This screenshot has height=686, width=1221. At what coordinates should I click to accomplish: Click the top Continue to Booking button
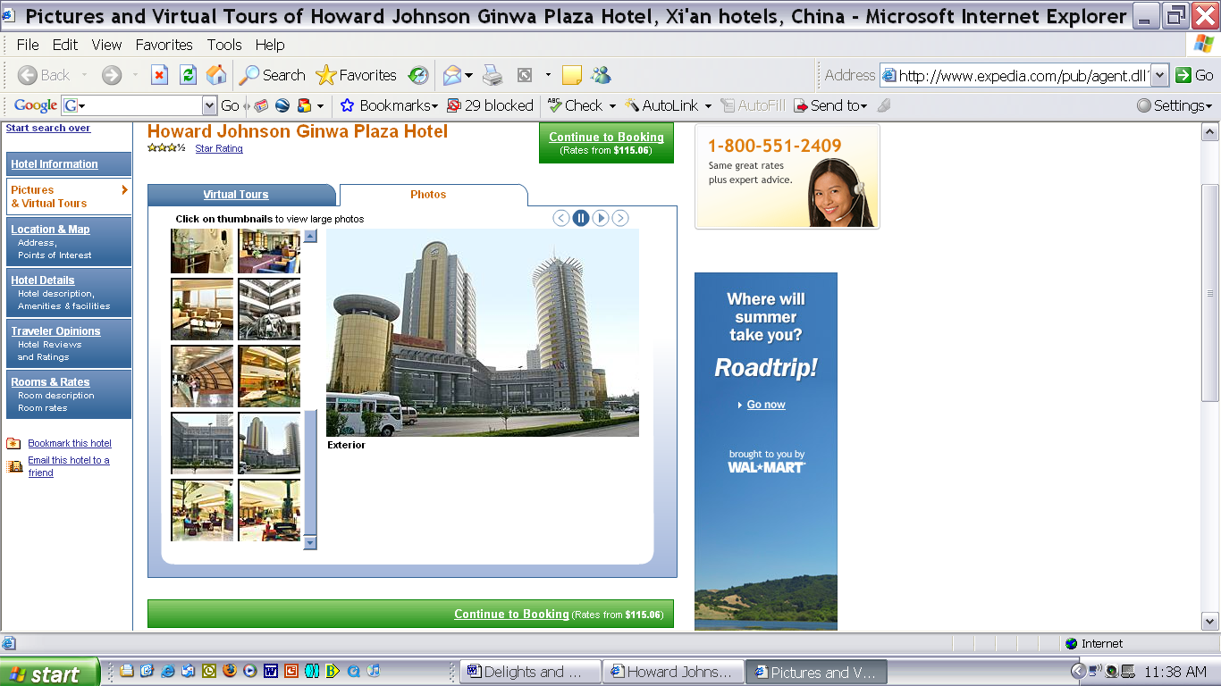[x=606, y=143]
